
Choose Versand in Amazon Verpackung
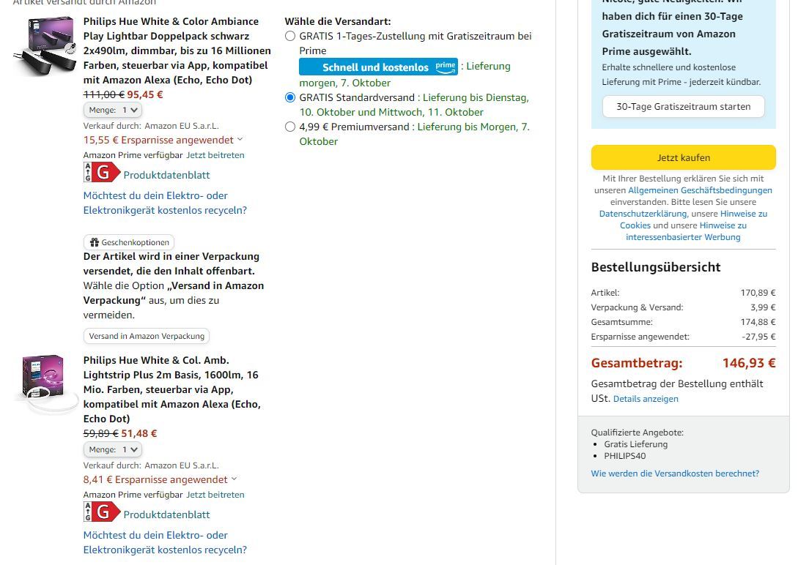[x=147, y=336]
